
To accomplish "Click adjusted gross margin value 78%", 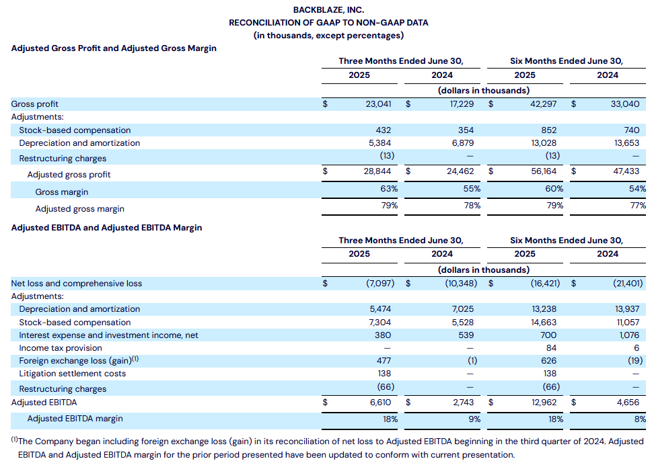I will tap(472, 206).
